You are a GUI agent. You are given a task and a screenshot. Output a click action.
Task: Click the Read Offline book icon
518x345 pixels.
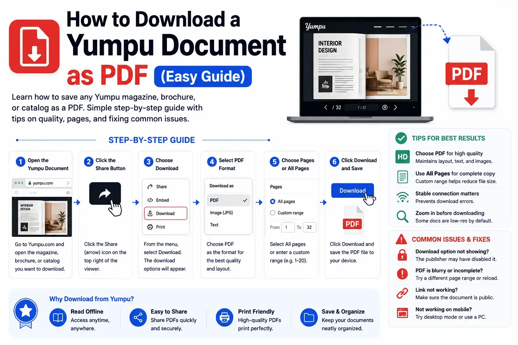point(58,317)
